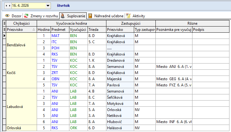Go to next day with right arrow
Viewport: 231px width, 132px height.
(x=10, y=6)
